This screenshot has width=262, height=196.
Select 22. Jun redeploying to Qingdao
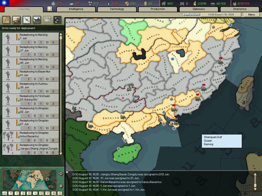(x=31, y=112)
